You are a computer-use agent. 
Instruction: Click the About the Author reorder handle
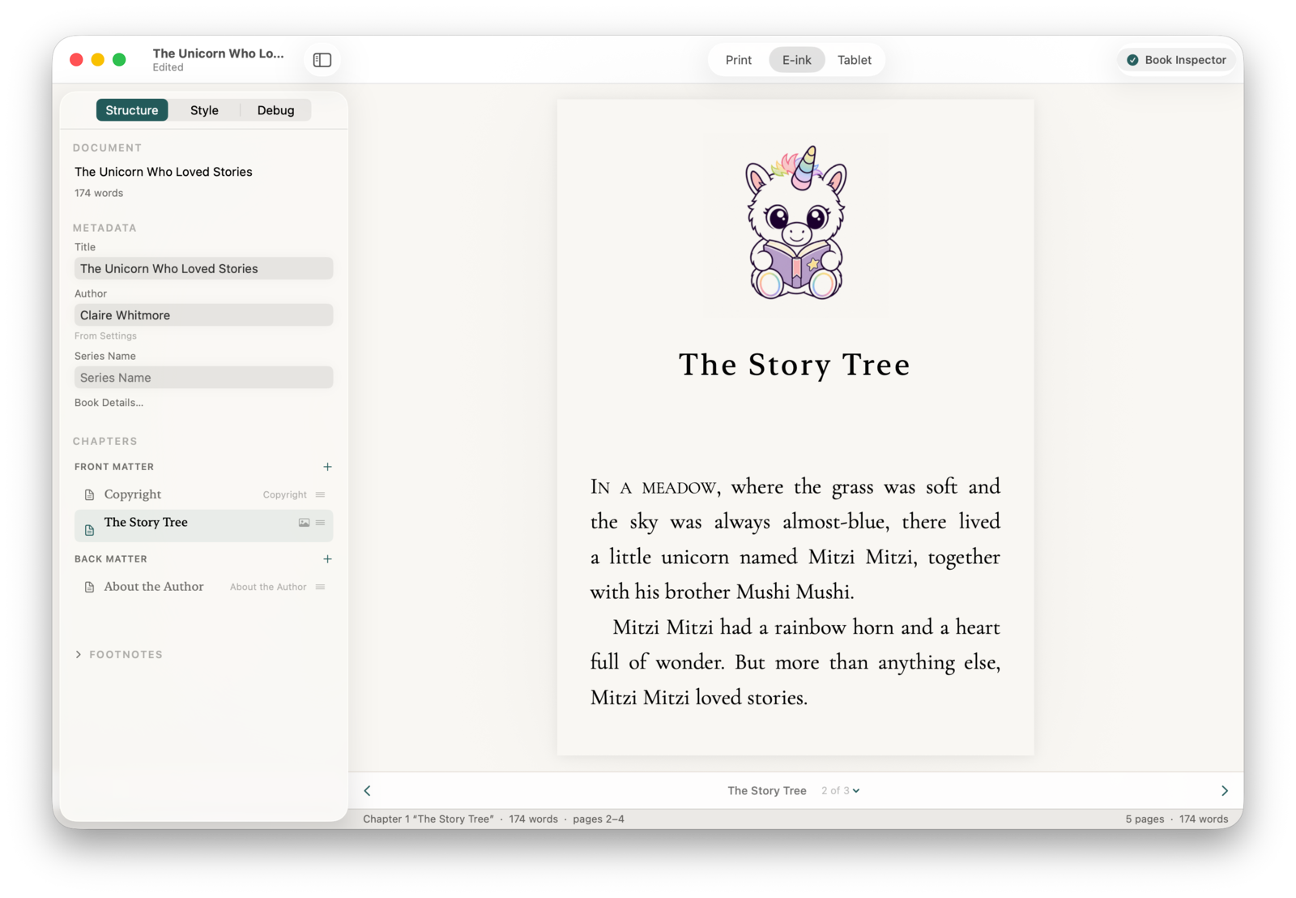click(320, 587)
